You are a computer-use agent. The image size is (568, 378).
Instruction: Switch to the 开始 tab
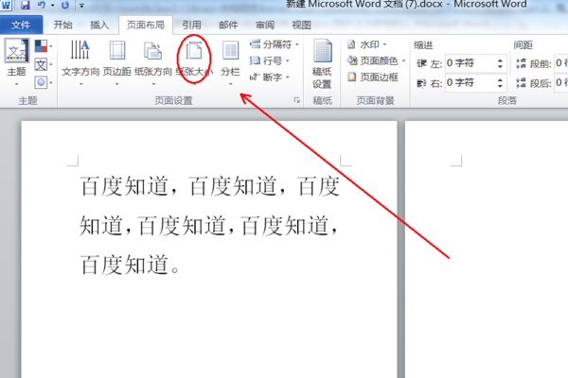[62, 25]
